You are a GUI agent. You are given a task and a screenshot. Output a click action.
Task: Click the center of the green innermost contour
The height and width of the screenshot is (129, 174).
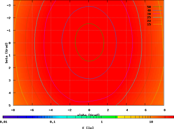tap(89, 42)
